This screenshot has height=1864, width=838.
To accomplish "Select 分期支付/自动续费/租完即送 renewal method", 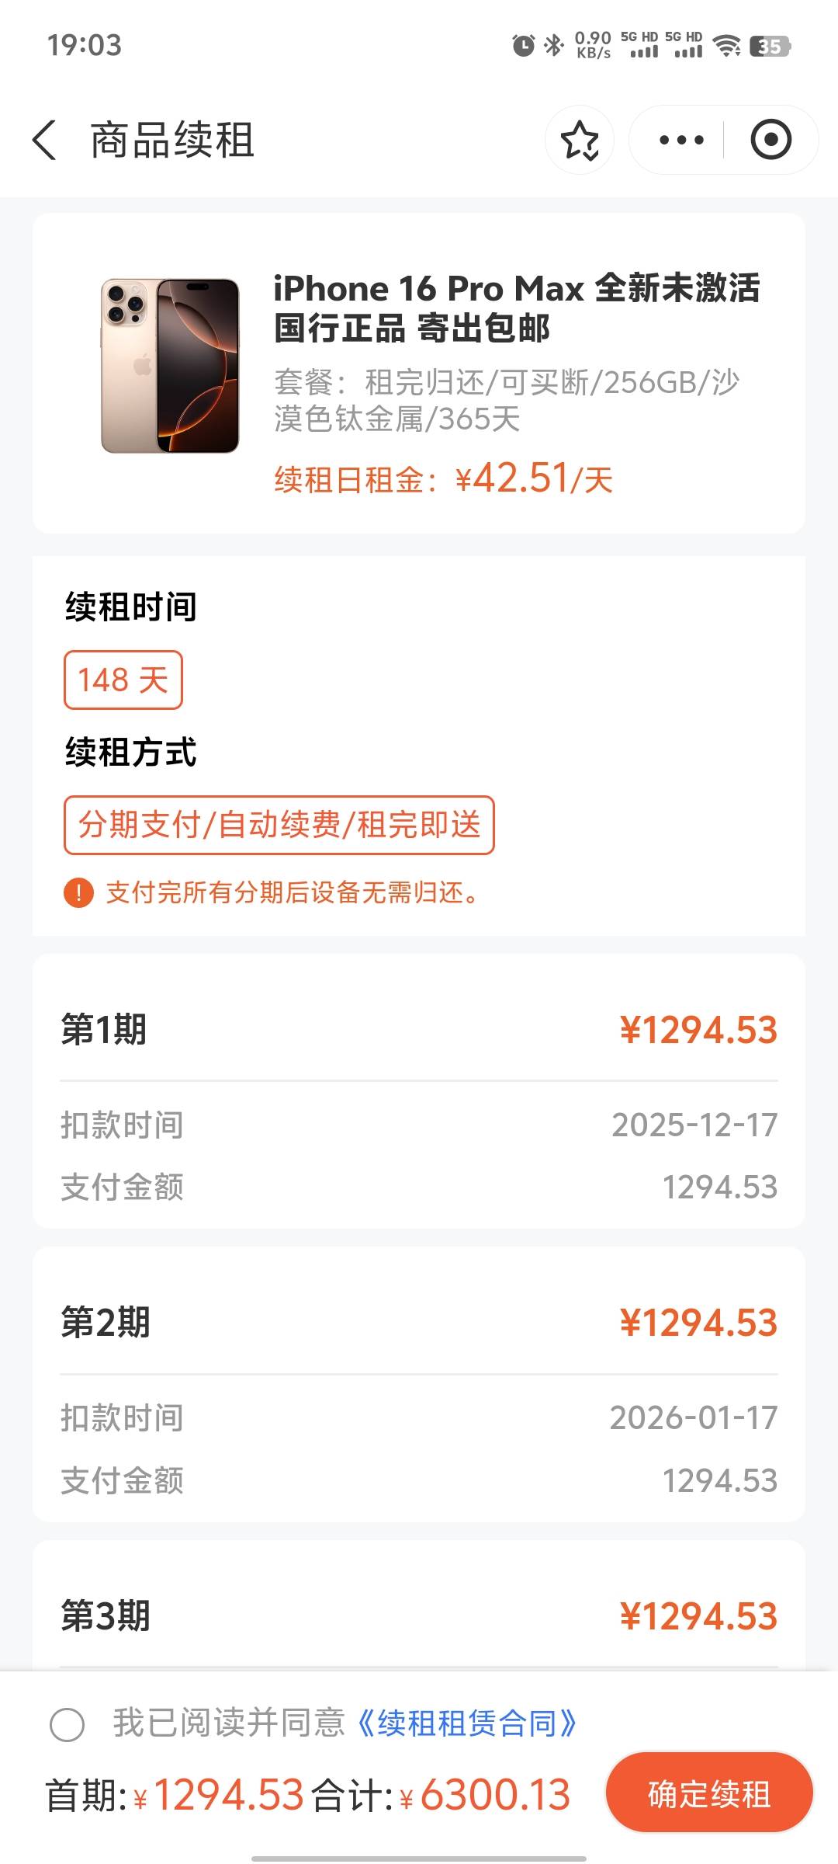I will point(279,825).
